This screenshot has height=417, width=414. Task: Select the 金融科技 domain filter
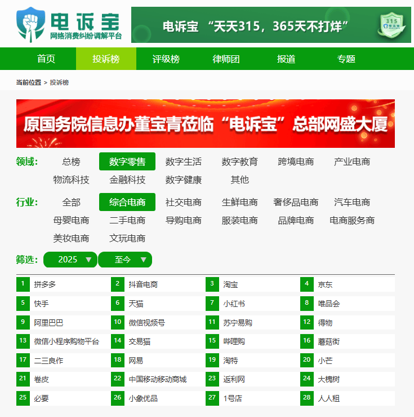pos(127,180)
